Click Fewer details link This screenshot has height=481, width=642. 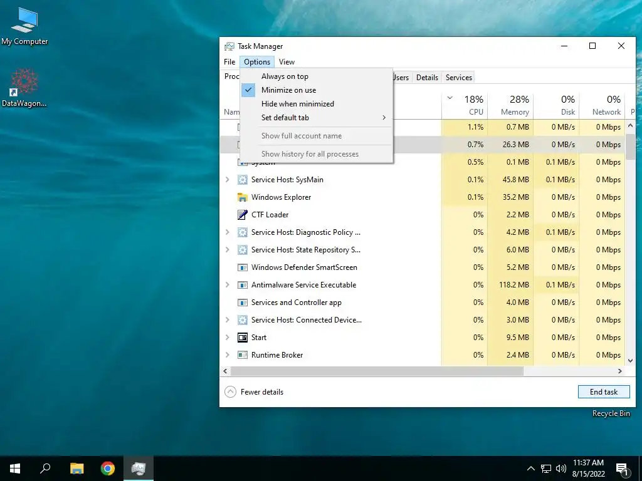pos(261,392)
